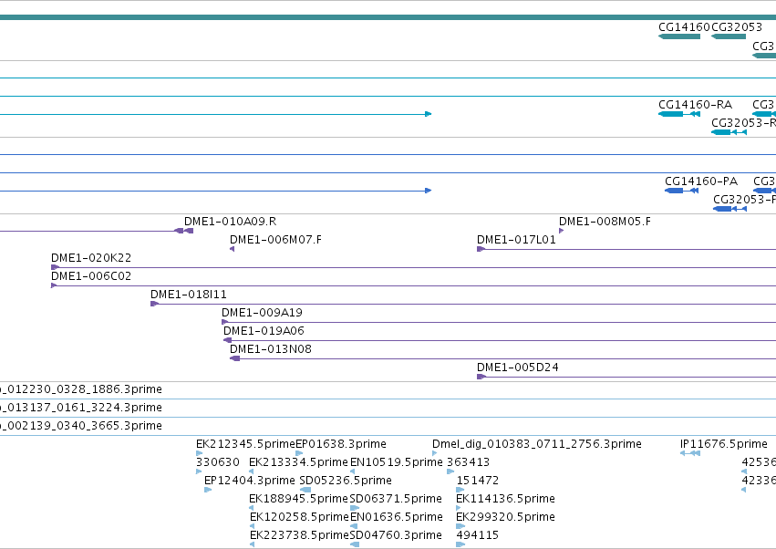The width and height of the screenshot is (776, 549).
Task: Select SD06371.5prime EST label
Action: pos(396,499)
